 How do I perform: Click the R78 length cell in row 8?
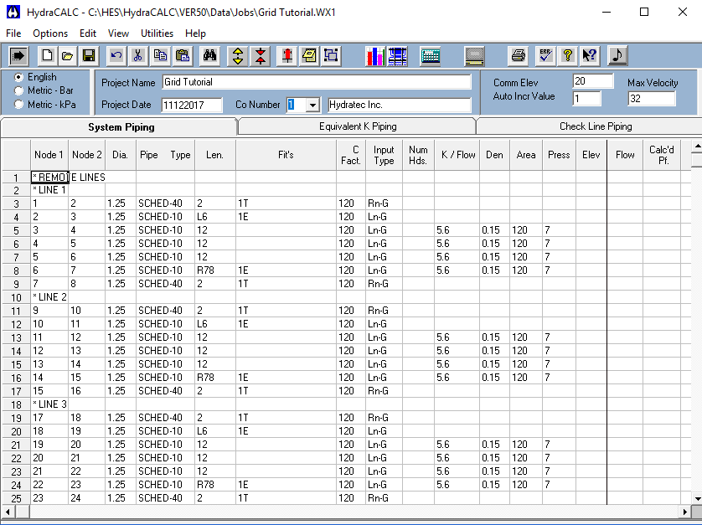[215, 270]
